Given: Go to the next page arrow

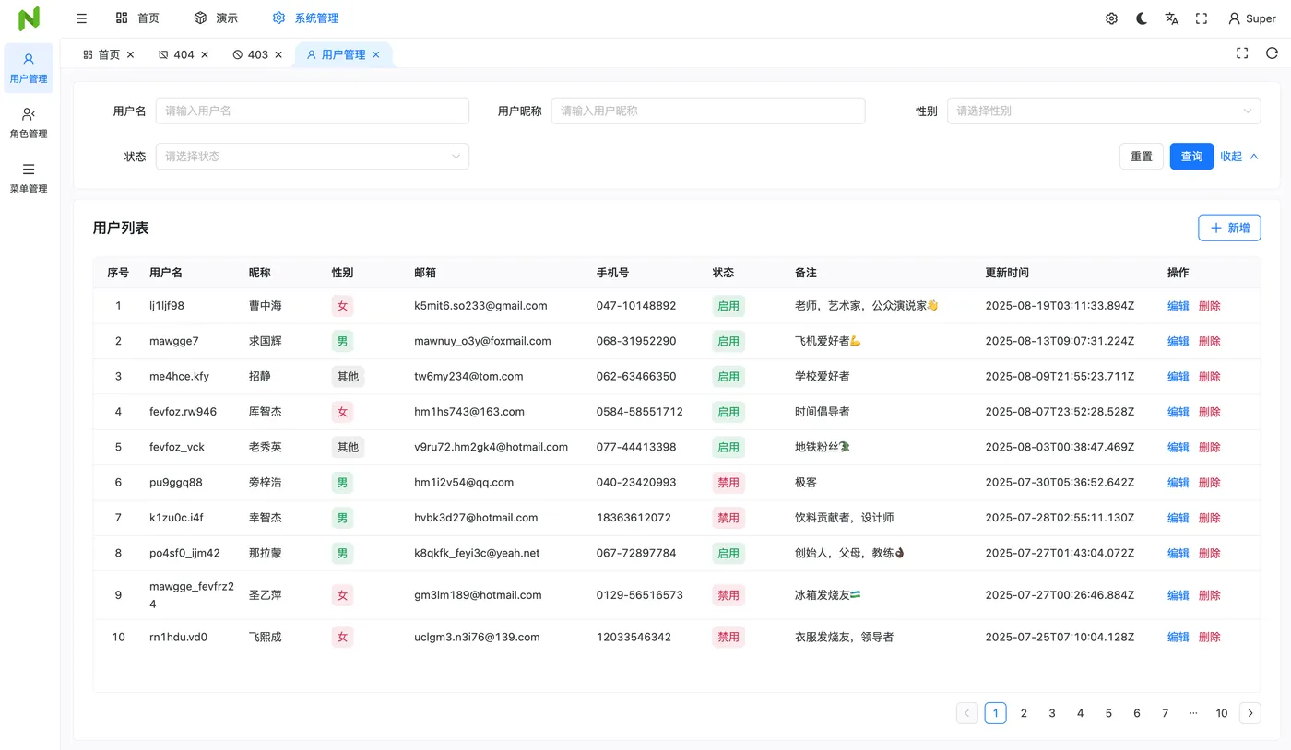Looking at the screenshot, I should (x=1250, y=713).
